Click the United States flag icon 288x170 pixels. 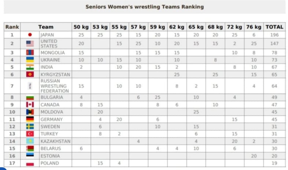(30, 44)
